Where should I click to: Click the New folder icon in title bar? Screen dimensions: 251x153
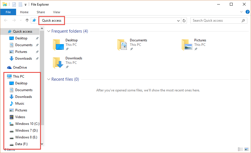[20, 4]
